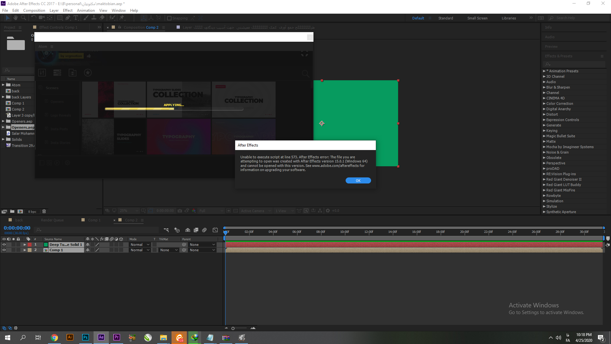611x344 pixels.
Task: Toggle visibility of Deep Tune Solid 1
Action: point(4,244)
